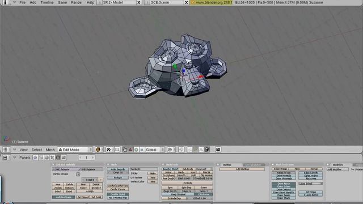Screen dimensions: 363x204
Task: Open the Edit Mode dropdown
Action: 75,150
